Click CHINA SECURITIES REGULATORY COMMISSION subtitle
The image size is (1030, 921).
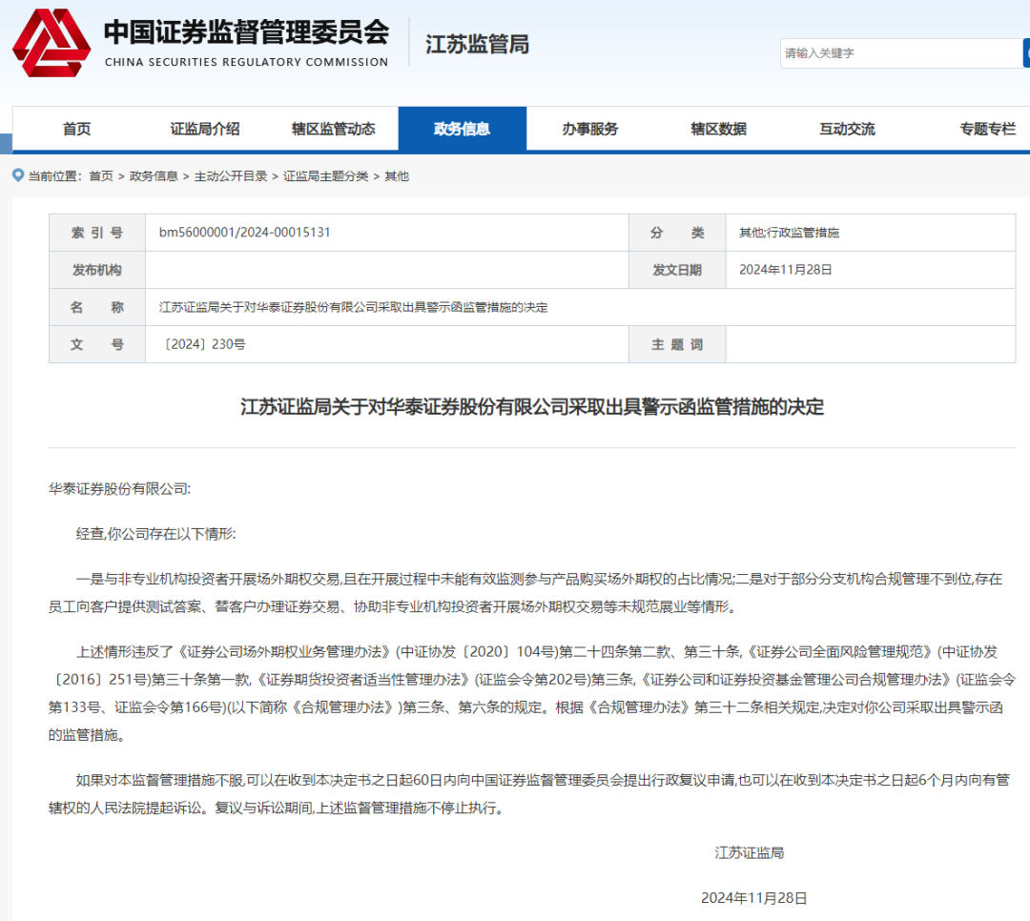(x=246, y=62)
